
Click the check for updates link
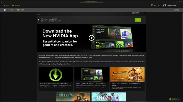(135, 13)
